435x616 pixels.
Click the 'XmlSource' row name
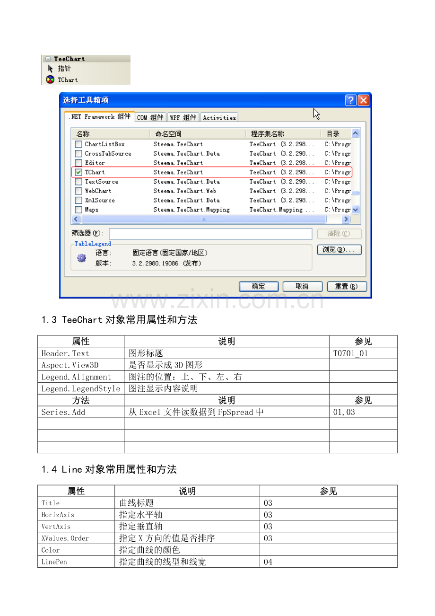point(99,200)
